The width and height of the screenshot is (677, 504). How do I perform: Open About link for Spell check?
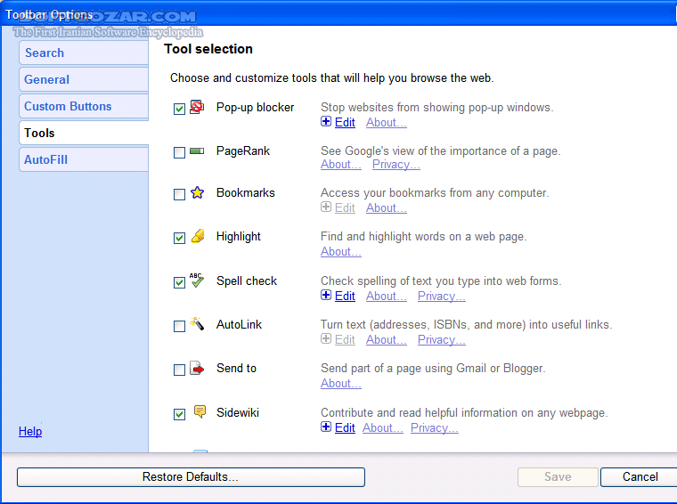click(387, 296)
